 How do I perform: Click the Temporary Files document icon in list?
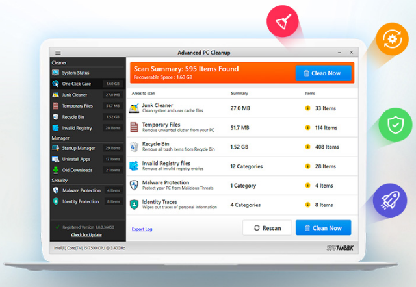(x=135, y=127)
